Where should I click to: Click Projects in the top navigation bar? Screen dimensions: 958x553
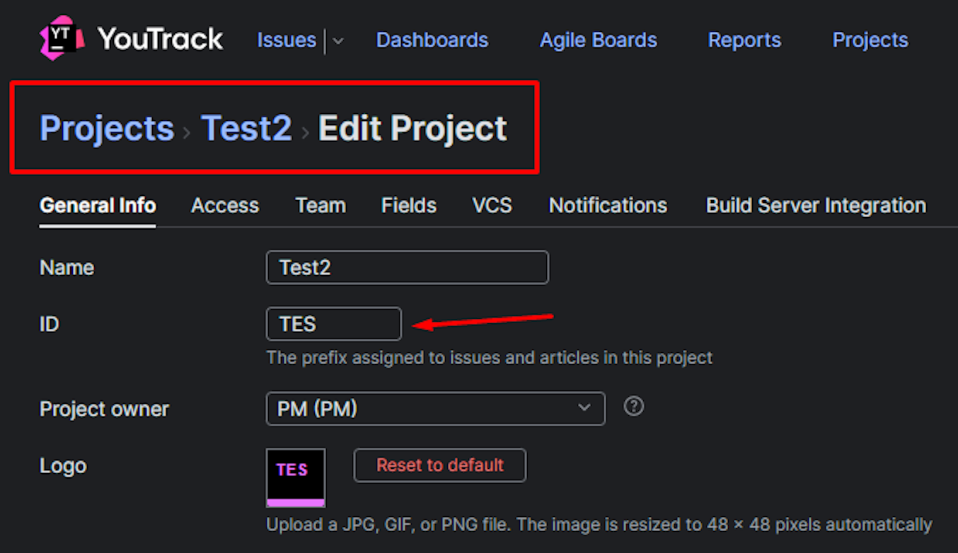[870, 40]
